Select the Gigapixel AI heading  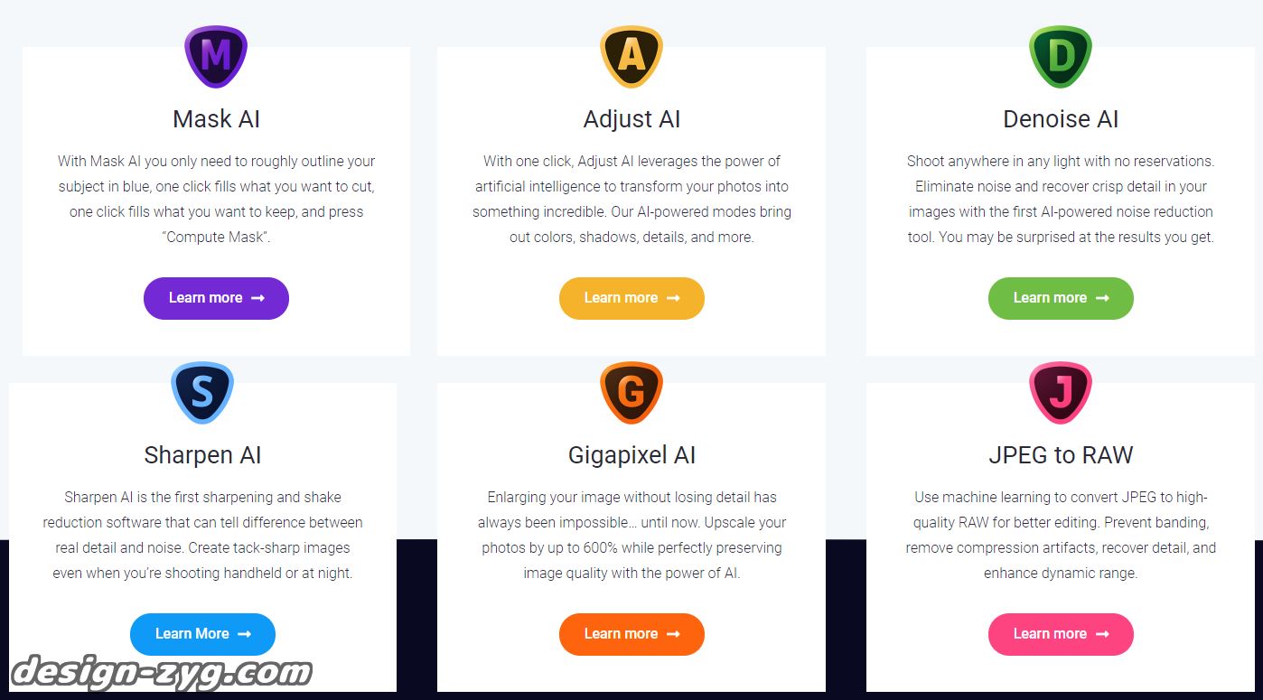tap(631, 455)
